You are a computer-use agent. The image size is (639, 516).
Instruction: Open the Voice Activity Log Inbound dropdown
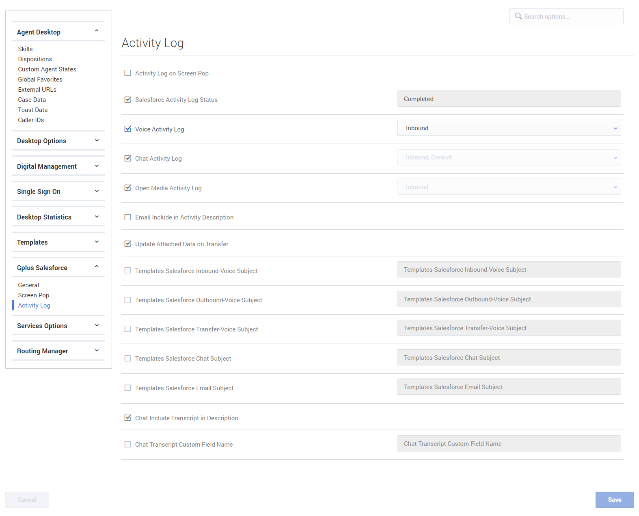pyautogui.click(x=509, y=128)
